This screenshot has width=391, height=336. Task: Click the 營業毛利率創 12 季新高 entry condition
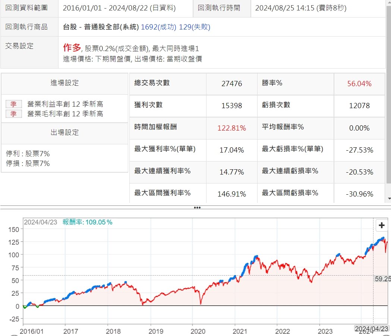65,114
